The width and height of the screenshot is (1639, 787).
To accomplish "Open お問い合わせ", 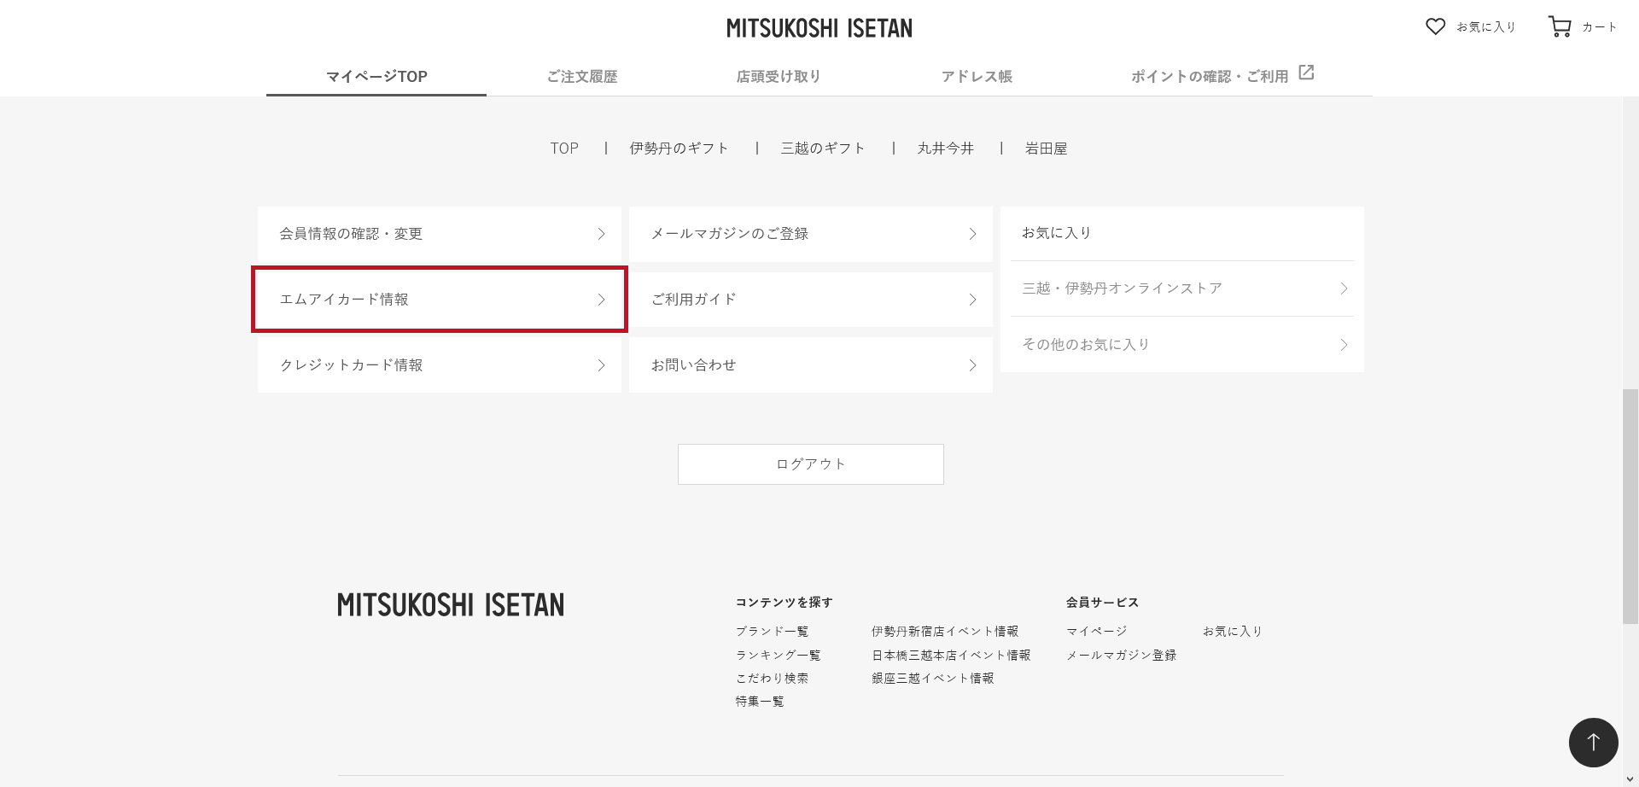I will (811, 365).
